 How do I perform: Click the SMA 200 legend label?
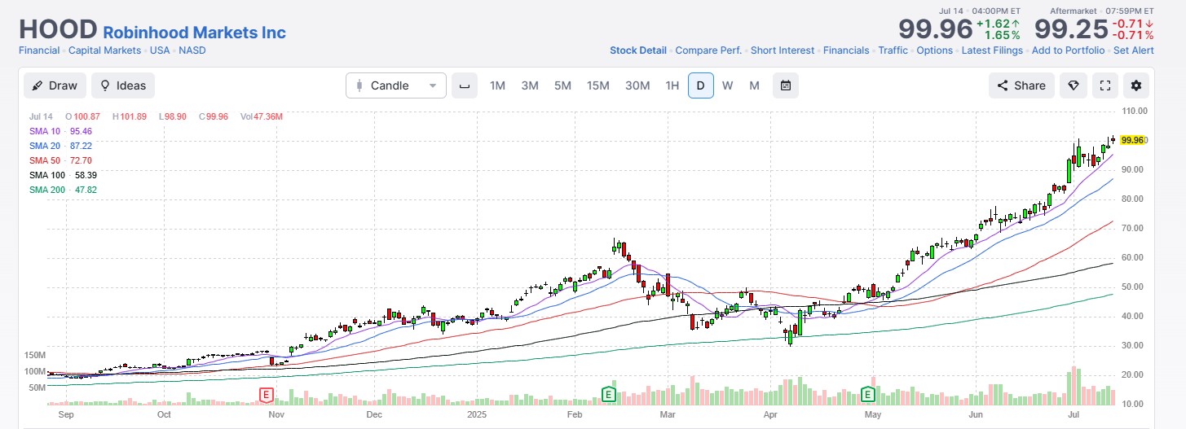pyautogui.click(x=48, y=190)
